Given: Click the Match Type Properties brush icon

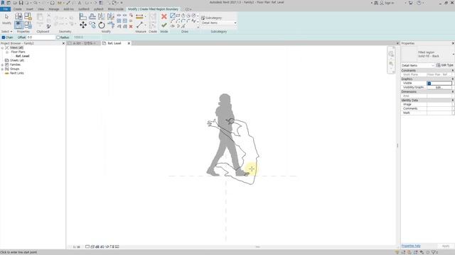Looking at the screenshot, I should [x=48, y=26].
